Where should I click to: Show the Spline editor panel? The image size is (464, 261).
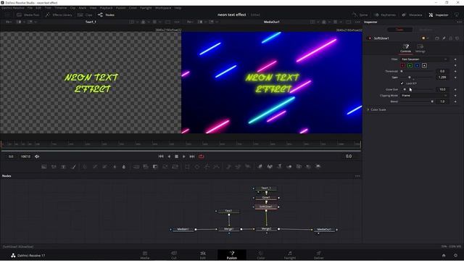tap(360, 14)
